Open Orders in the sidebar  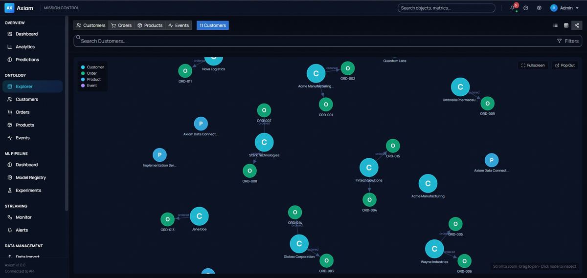coord(32,112)
